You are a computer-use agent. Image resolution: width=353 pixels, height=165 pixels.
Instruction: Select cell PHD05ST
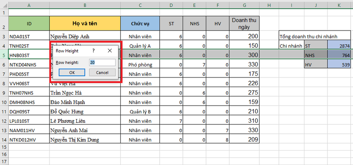pyautogui.click(x=29, y=74)
